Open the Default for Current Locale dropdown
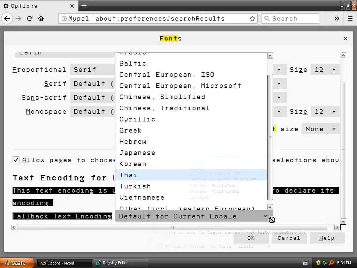This screenshot has width=357, height=268. 194,216
